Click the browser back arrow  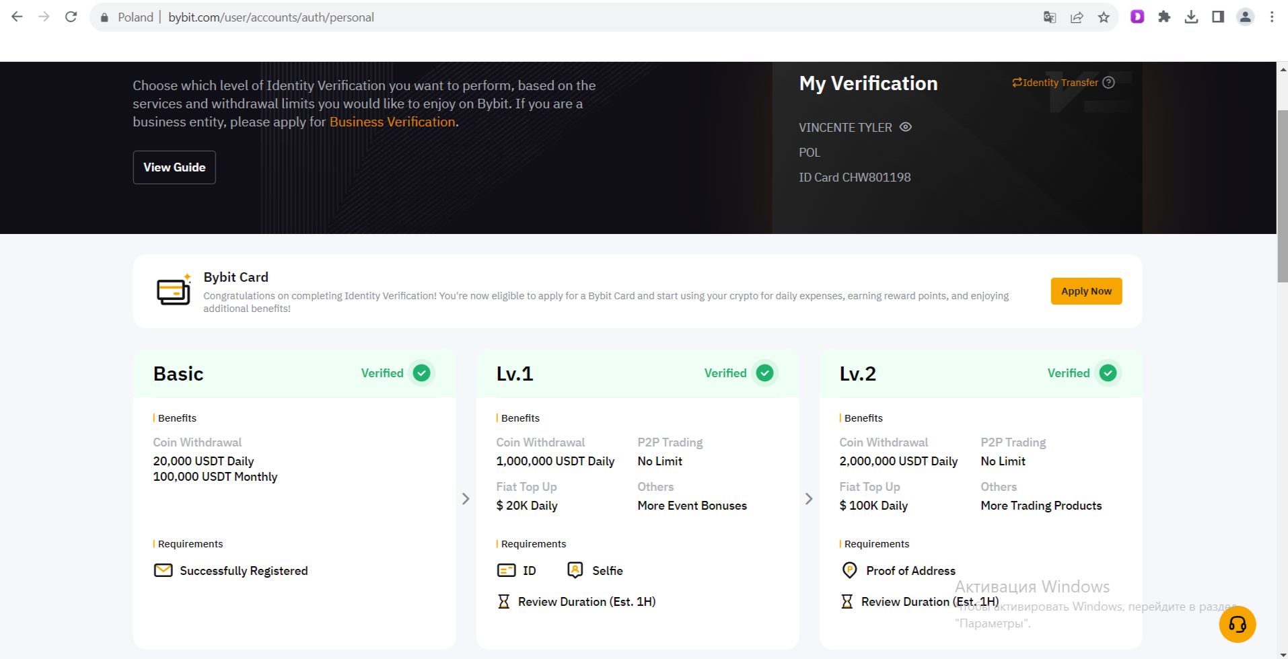tap(17, 17)
